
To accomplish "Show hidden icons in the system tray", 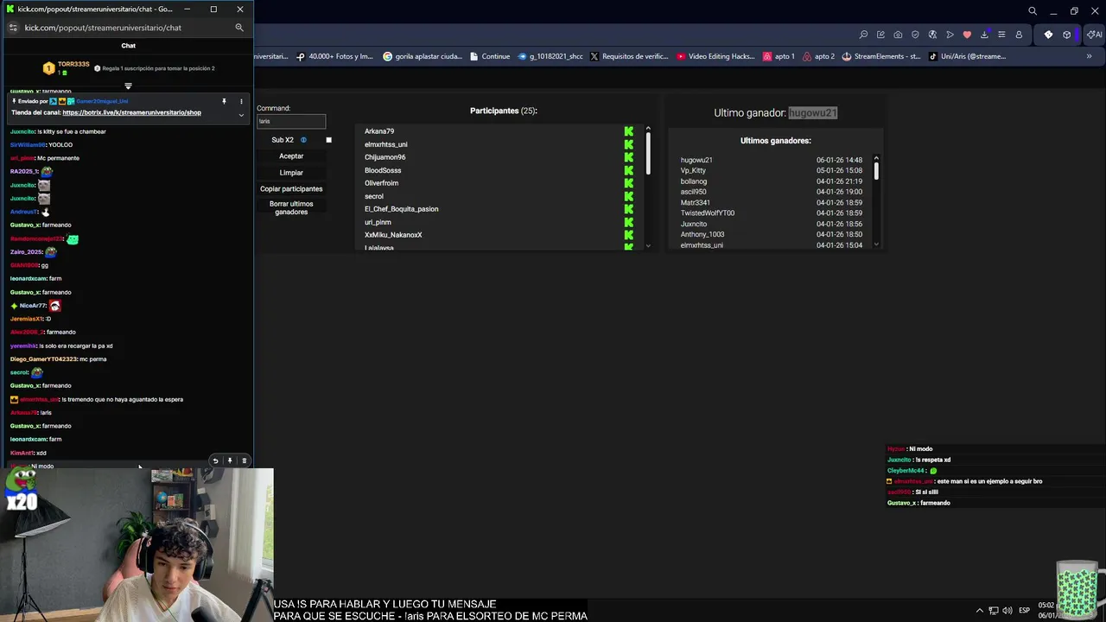I will [x=979, y=610].
